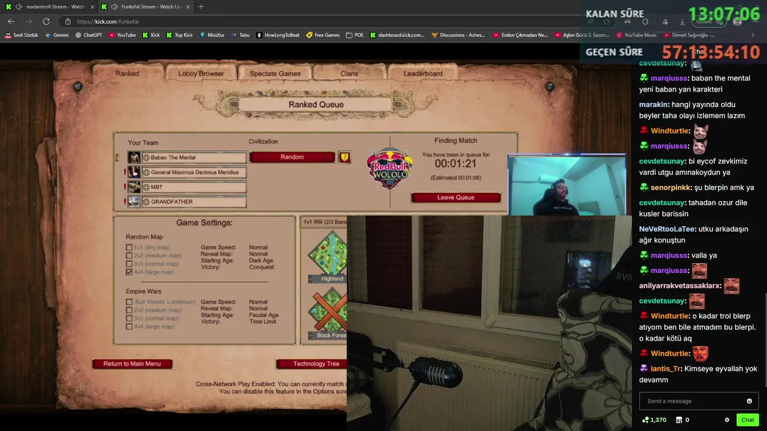Click the NeVeRtooLaTee username in chat
767x431 pixels.
click(x=666, y=229)
